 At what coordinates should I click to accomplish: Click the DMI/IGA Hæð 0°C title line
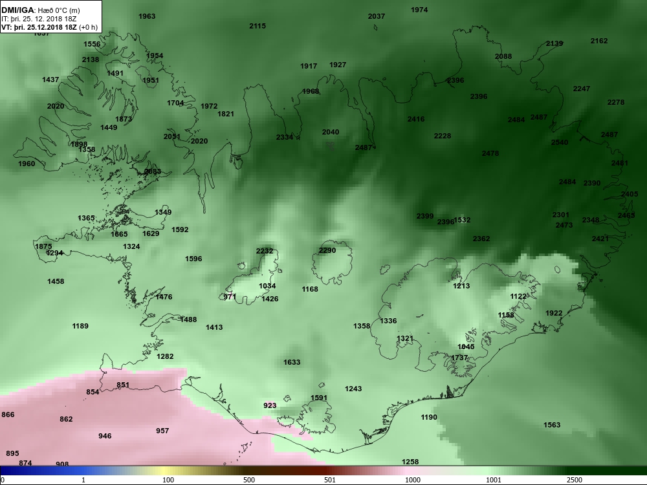pyautogui.click(x=40, y=11)
